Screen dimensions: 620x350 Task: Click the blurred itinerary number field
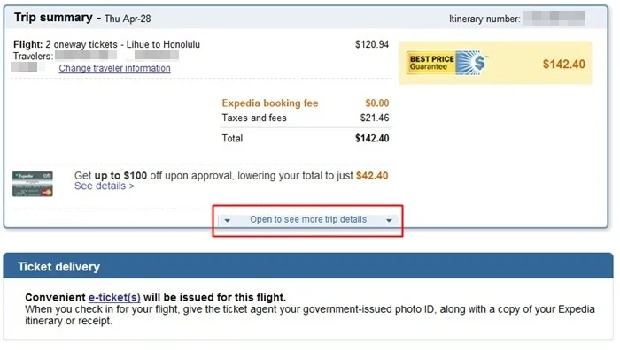tap(554, 19)
